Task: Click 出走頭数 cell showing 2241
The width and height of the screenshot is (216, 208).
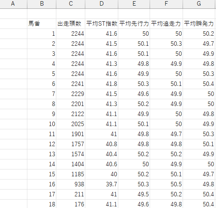Action: point(70,84)
